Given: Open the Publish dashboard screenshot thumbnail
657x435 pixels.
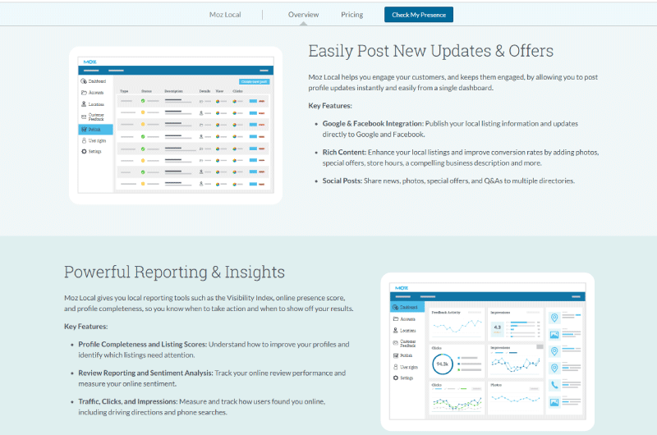Looking at the screenshot, I should tap(176, 126).
